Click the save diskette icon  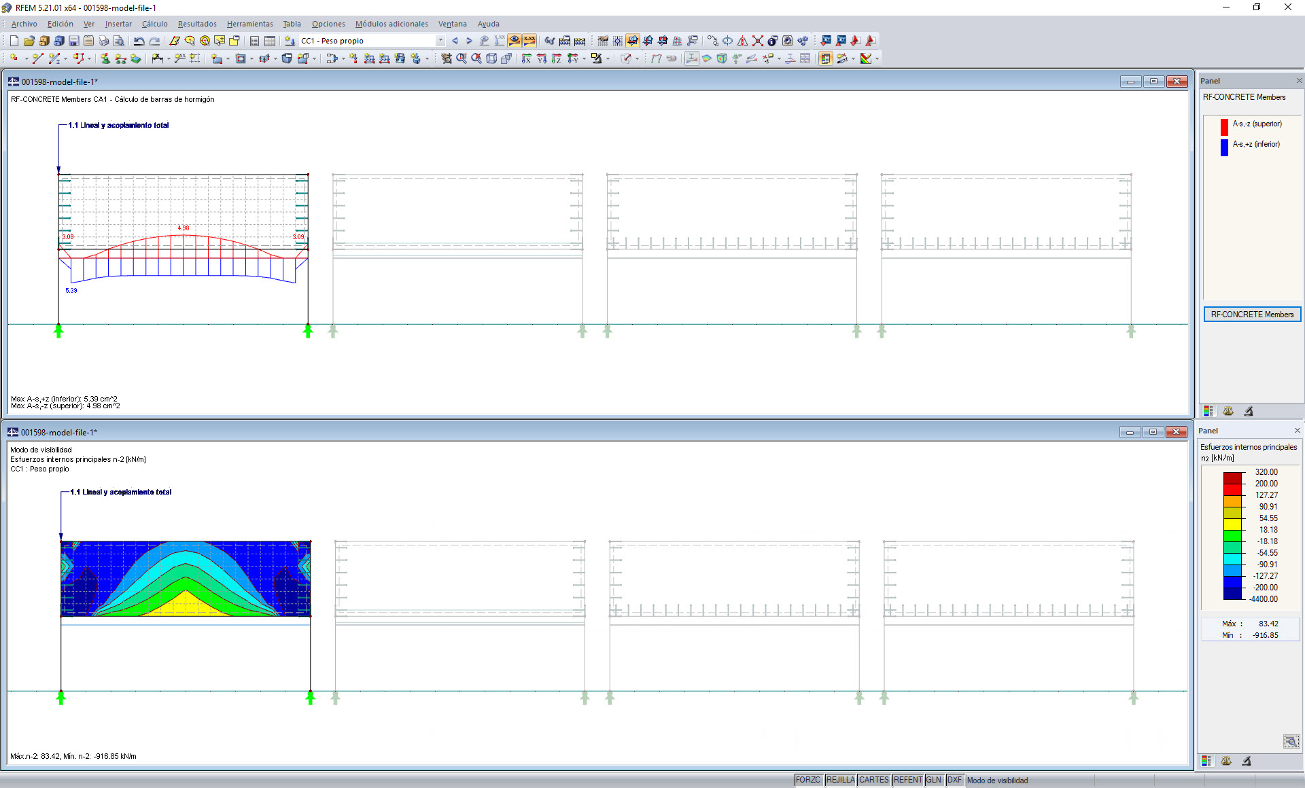tap(73, 41)
